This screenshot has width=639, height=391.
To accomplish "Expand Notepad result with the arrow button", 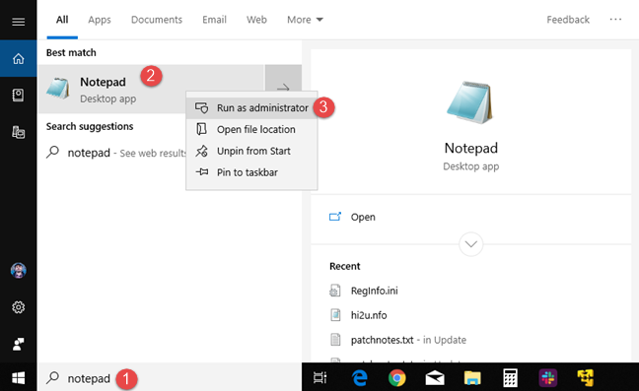I will (x=283, y=88).
